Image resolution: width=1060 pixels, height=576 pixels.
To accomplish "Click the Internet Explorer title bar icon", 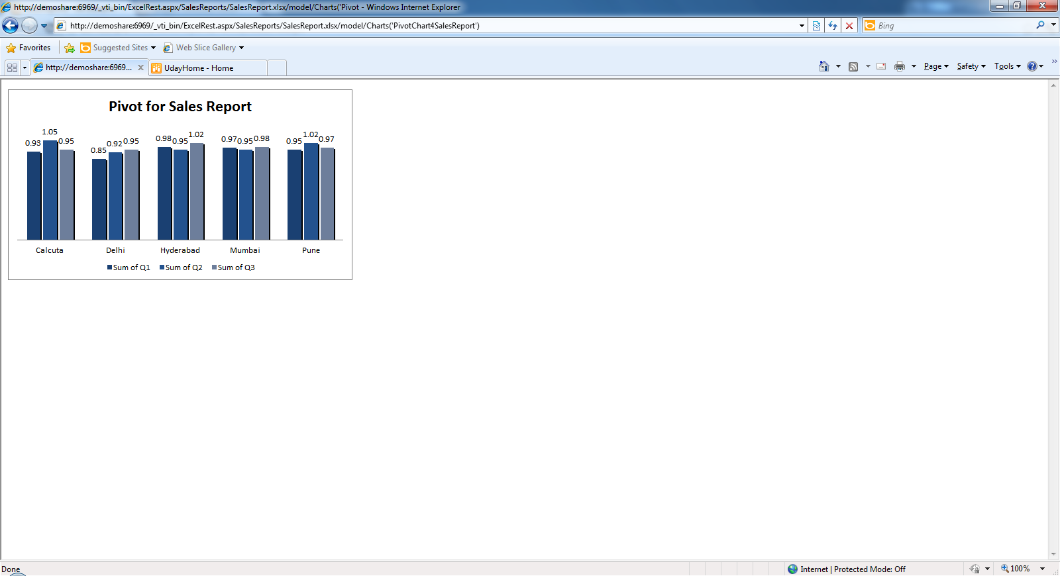I will click(x=6, y=7).
